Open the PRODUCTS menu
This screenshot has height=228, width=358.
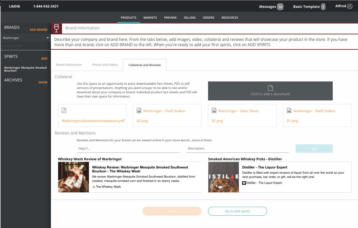pyautogui.click(x=129, y=18)
